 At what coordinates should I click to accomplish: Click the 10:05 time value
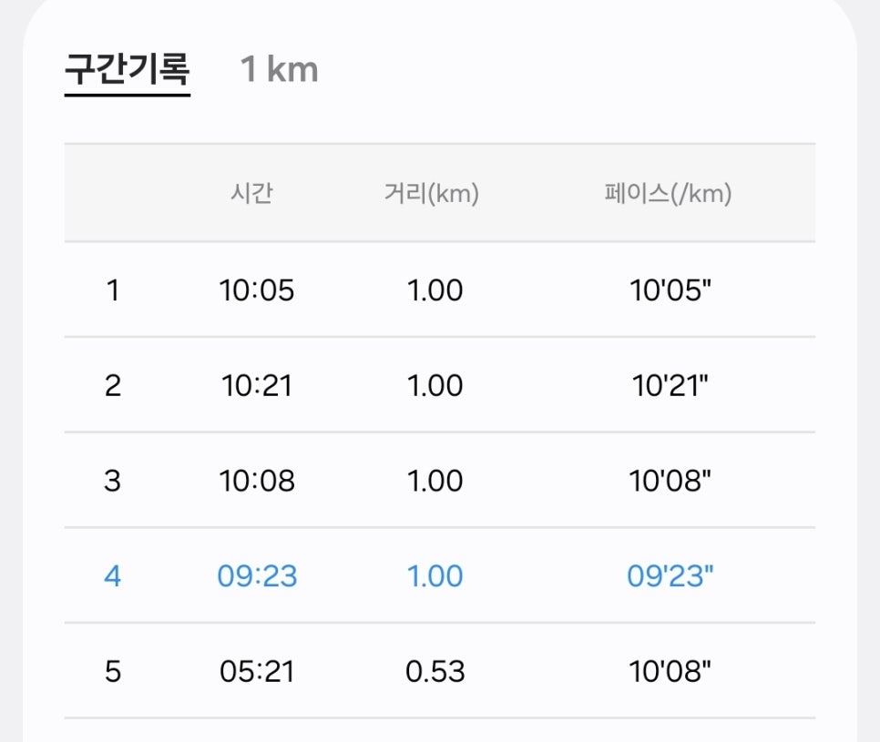257,290
